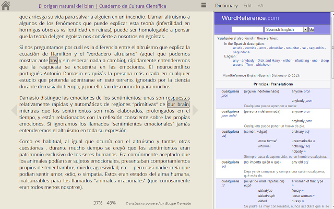The width and height of the screenshot is (334, 209).
Task: Open the Spanish-English language dropdown
Action: pos(286,29)
